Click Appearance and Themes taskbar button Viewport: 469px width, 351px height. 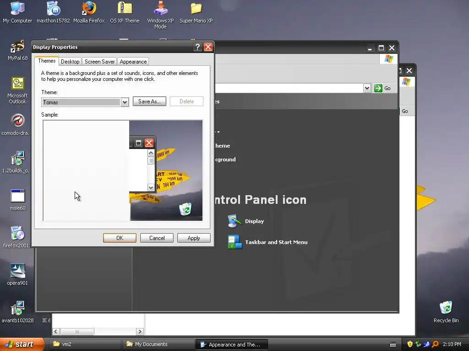coord(231,345)
